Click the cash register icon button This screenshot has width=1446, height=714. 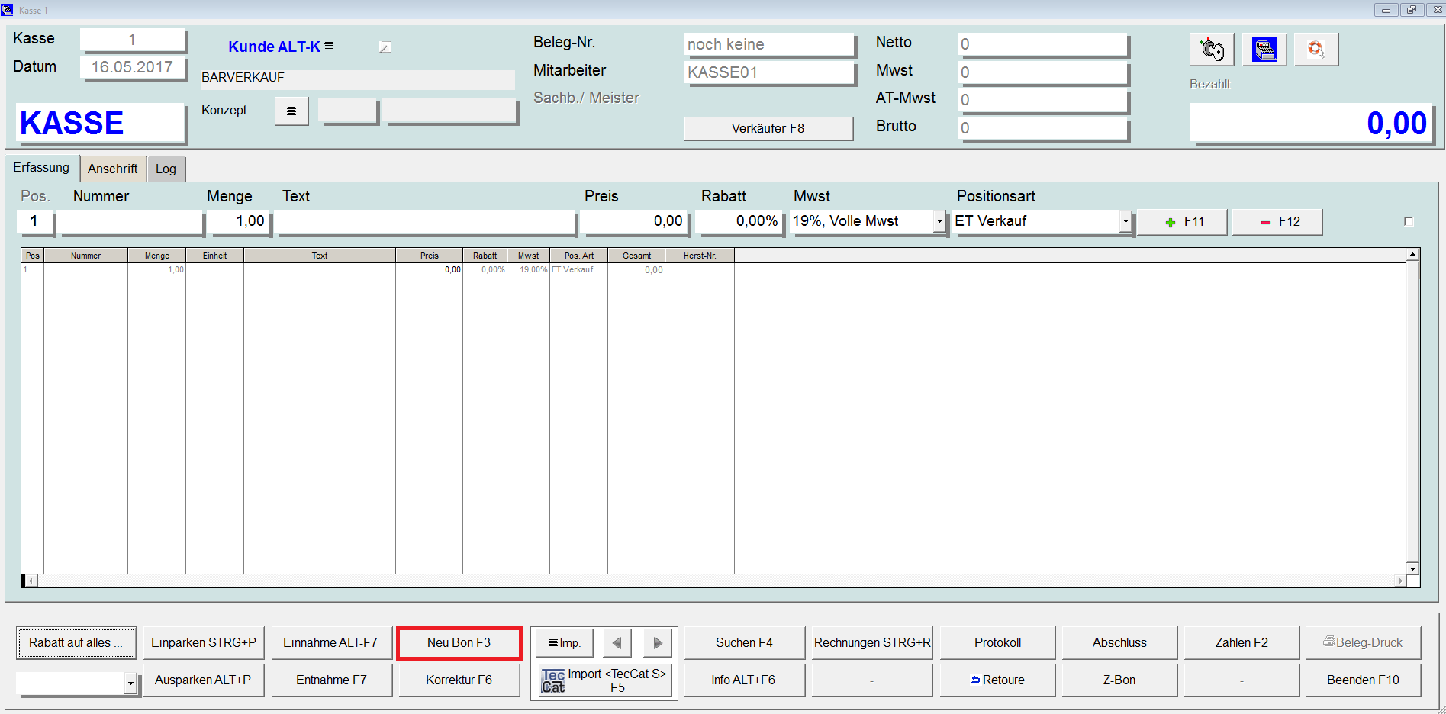pyautogui.click(x=1264, y=50)
